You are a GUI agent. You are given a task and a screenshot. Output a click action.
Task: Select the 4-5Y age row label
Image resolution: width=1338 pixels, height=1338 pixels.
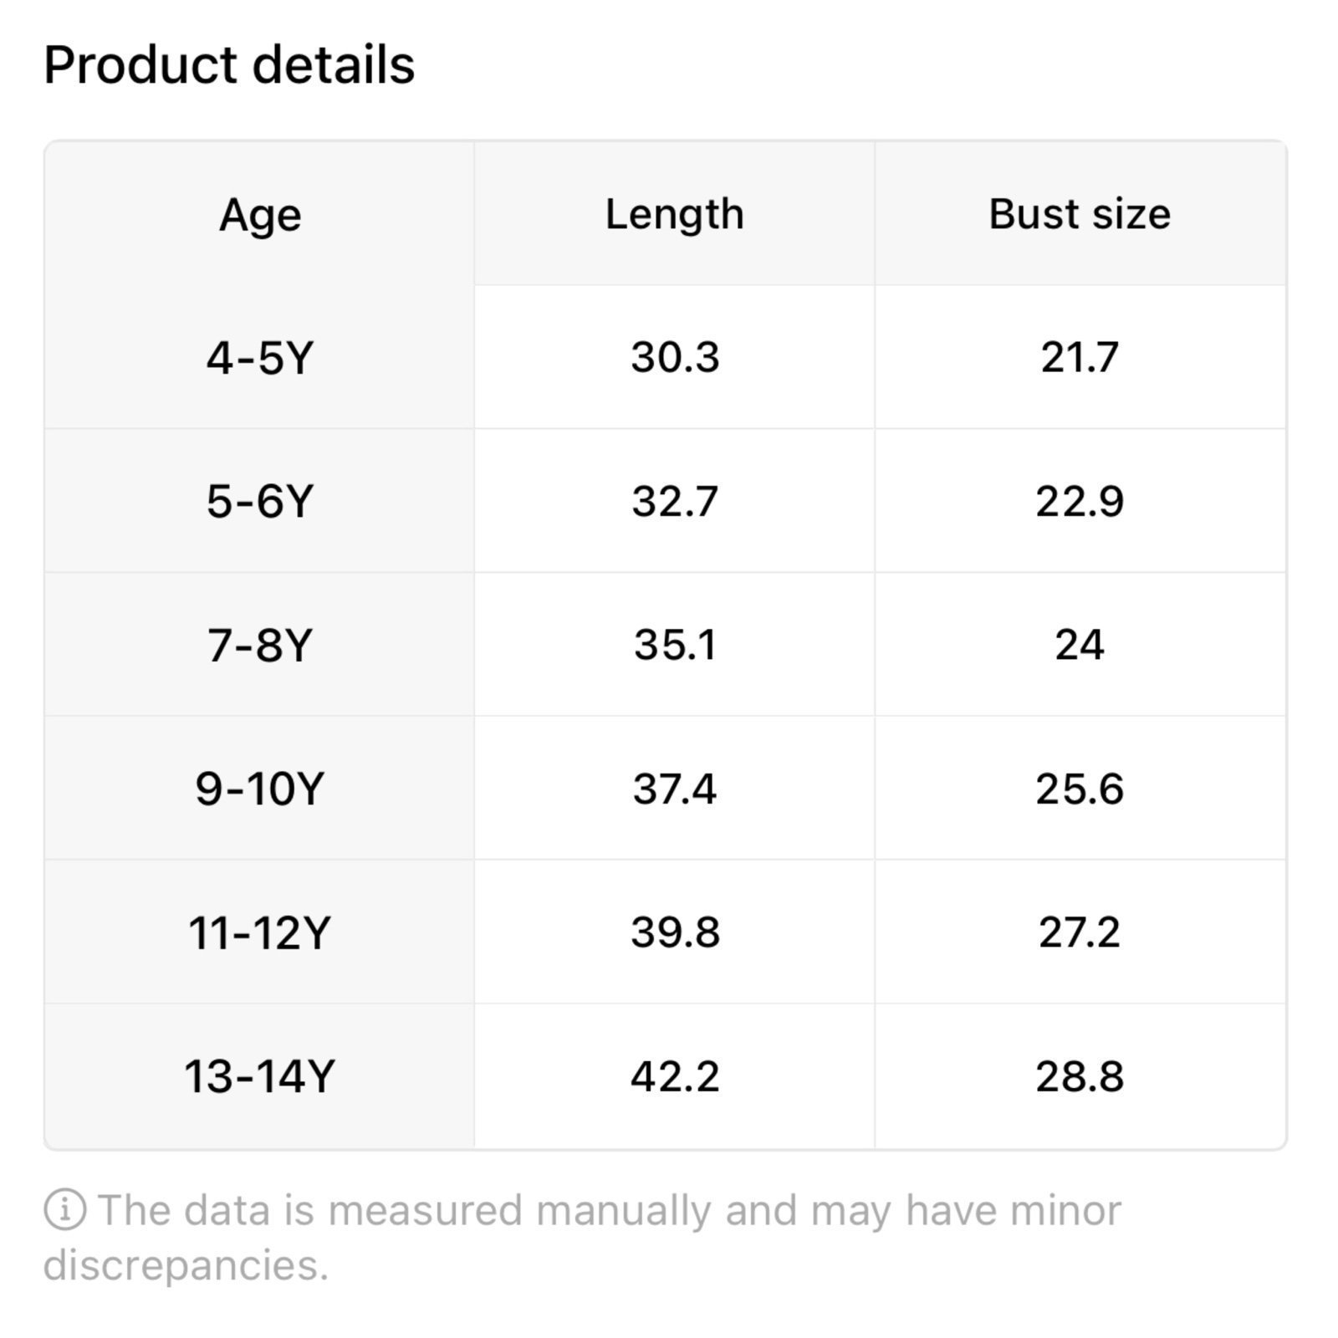[x=260, y=358]
